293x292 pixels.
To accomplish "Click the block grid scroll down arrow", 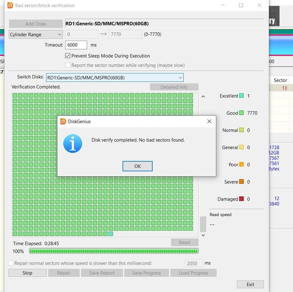I will 203,235.
